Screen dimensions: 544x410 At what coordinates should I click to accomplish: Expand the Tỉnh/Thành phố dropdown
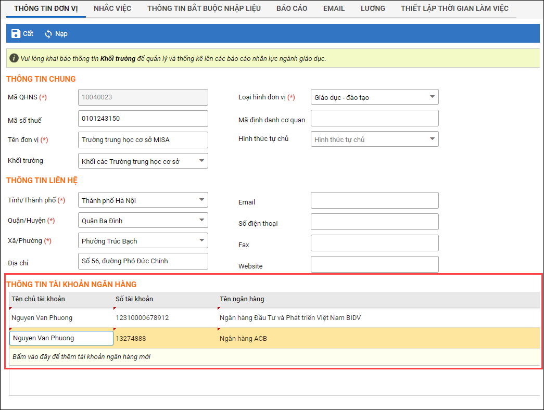tap(201, 200)
